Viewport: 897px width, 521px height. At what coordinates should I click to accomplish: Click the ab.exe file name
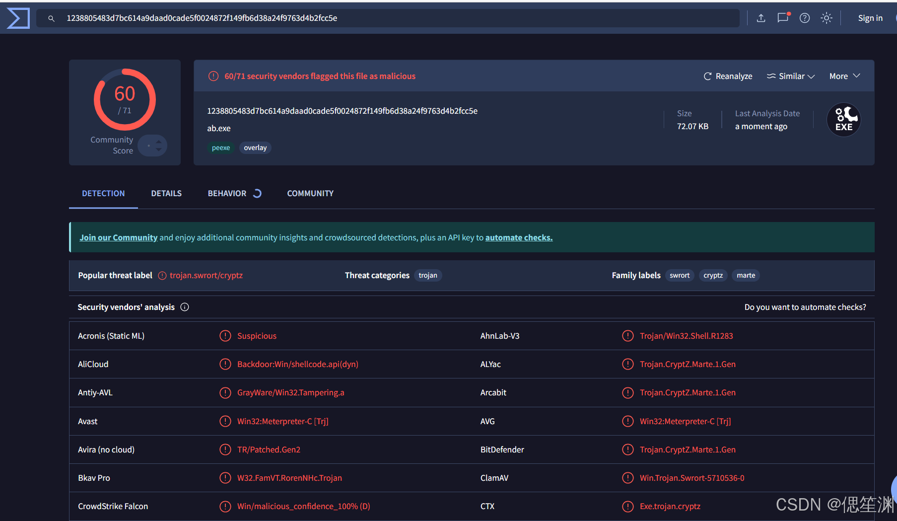pyautogui.click(x=219, y=128)
